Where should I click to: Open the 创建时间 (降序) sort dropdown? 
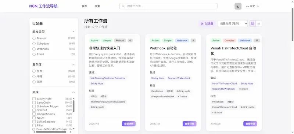(x=232, y=23)
